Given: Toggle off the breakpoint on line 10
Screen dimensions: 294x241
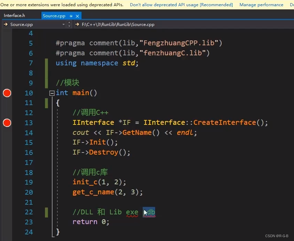Looking at the screenshot, I should click(x=6, y=93).
